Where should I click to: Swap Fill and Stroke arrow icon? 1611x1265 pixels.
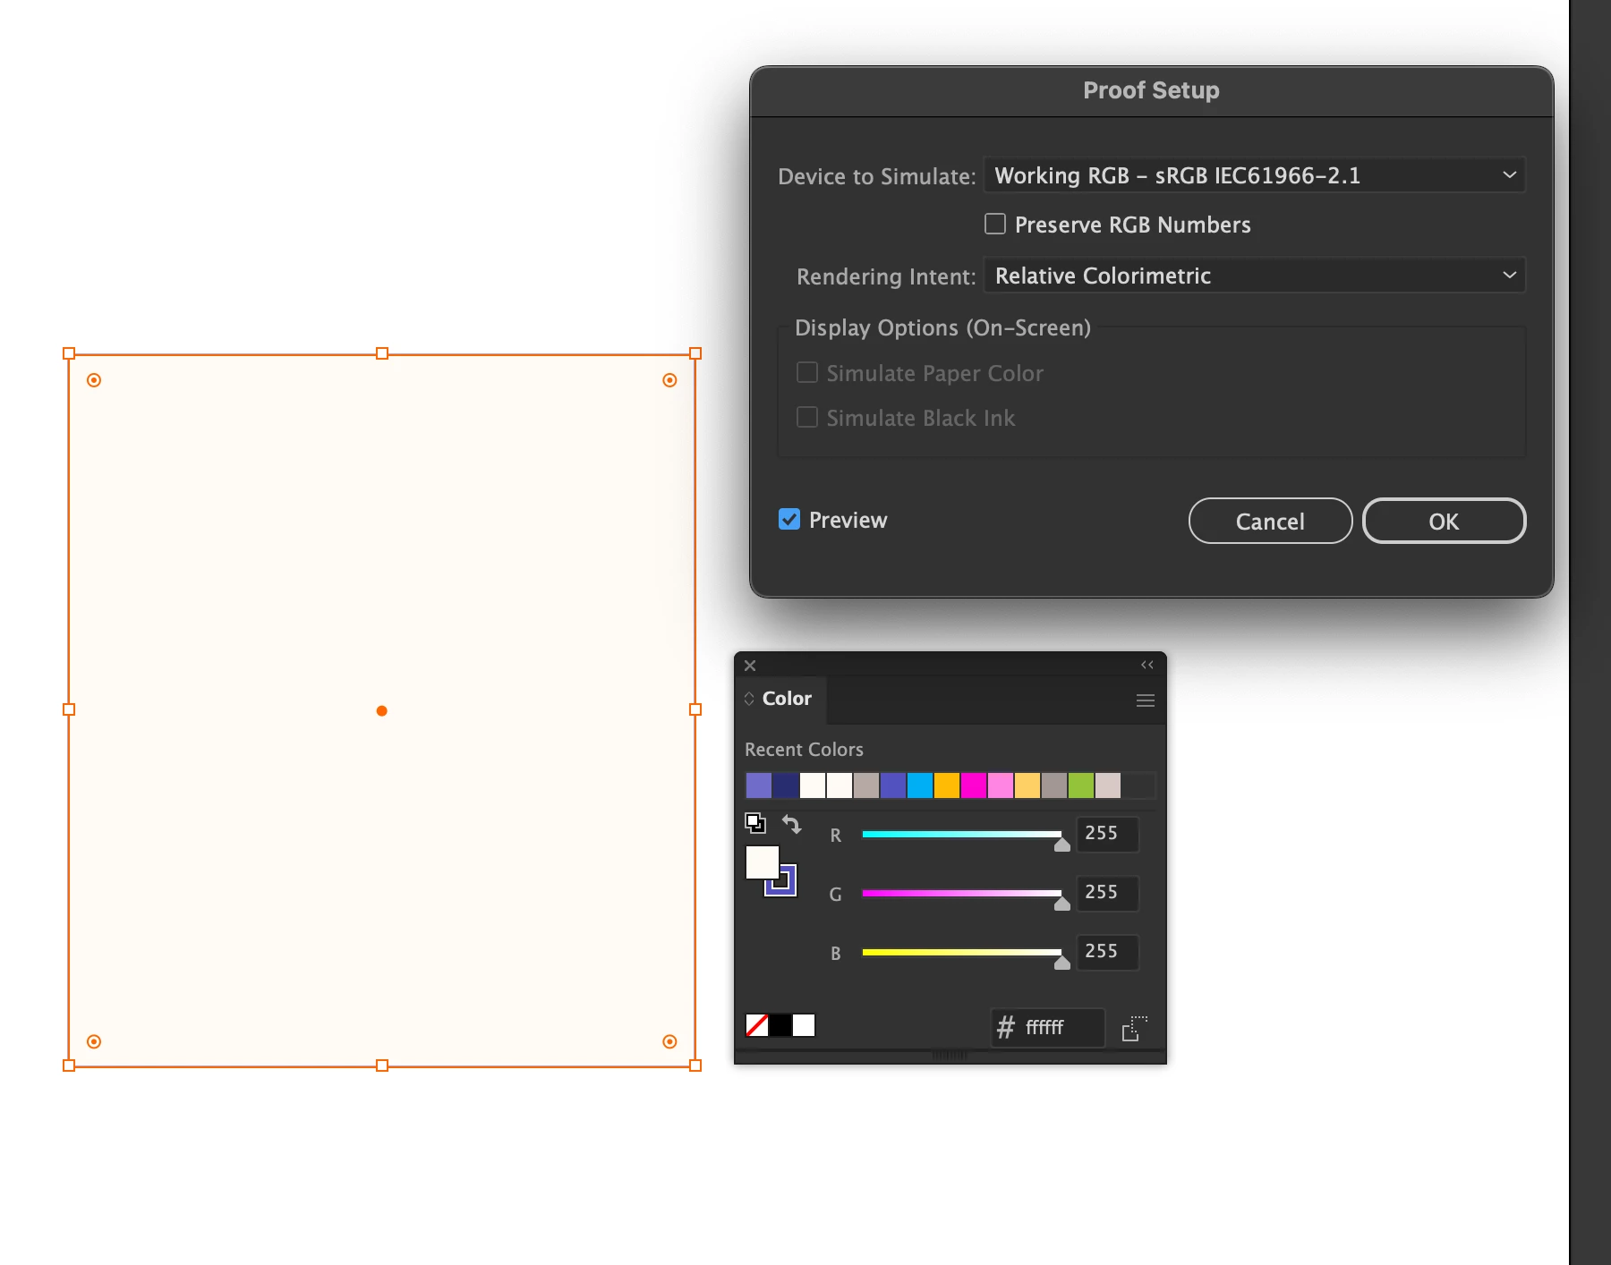[792, 824]
